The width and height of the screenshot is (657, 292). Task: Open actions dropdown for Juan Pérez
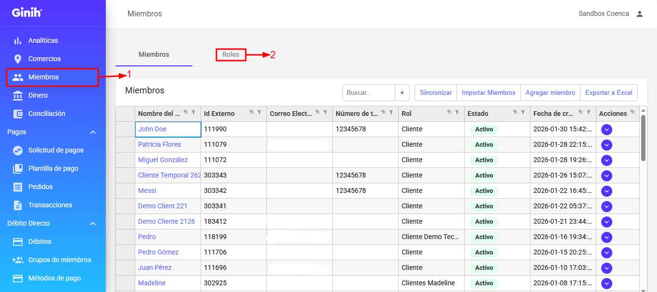click(x=606, y=268)
